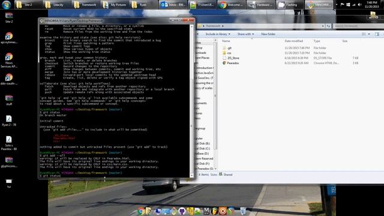The width and height of the screenshot is (384, 216).
Task: Open the Include in library dropdown
Action: coord(218,34)
